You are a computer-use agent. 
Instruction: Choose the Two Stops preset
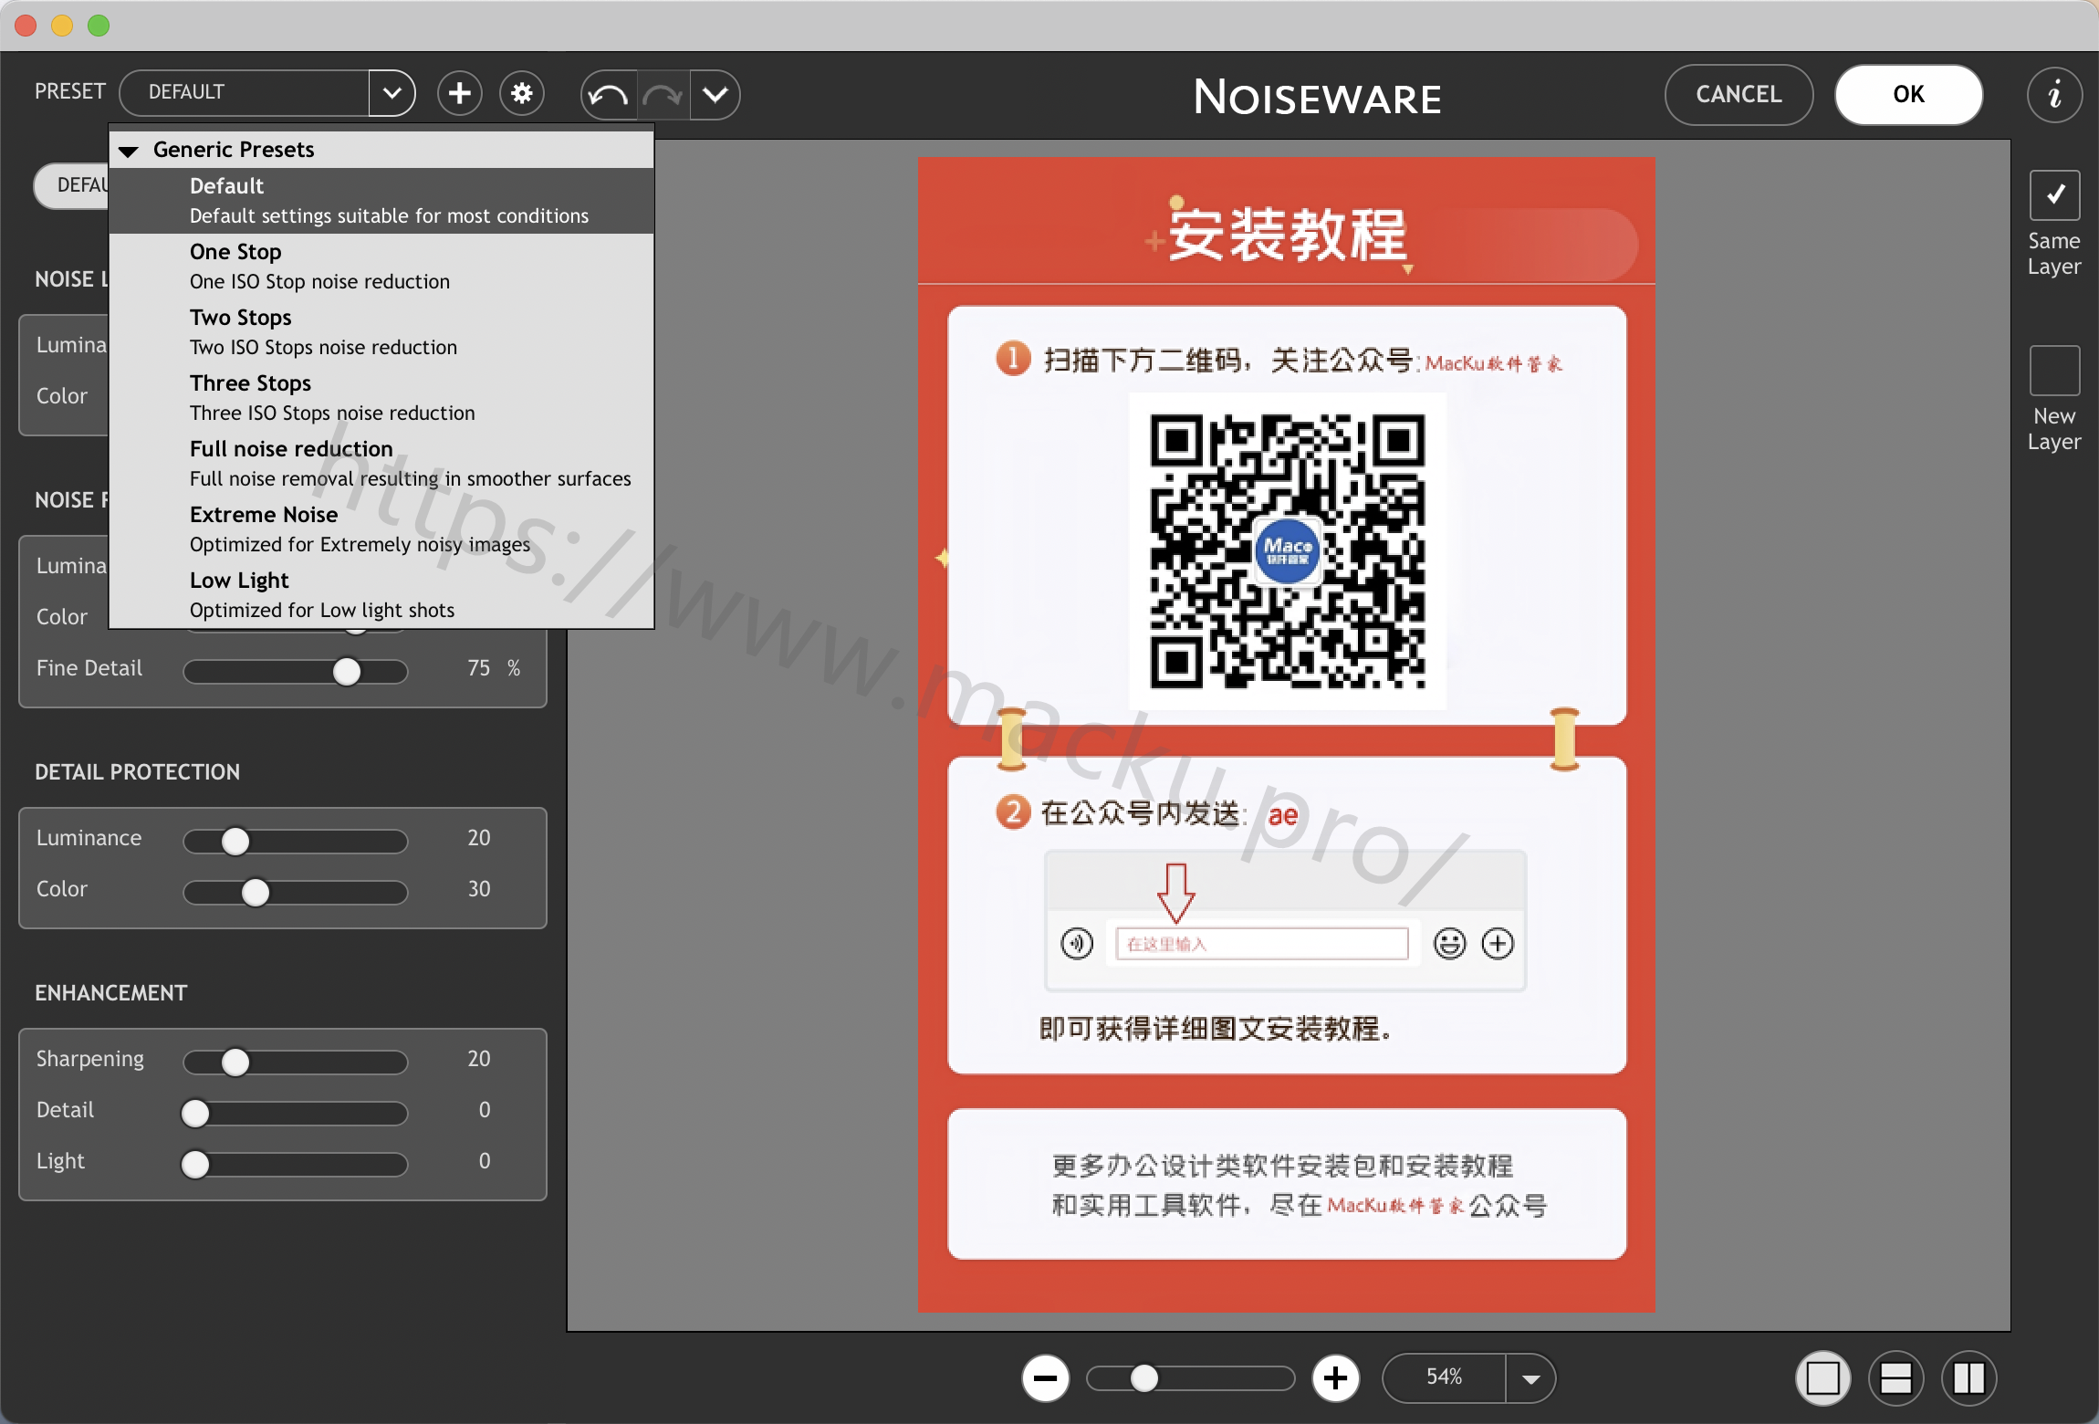click(x=381, y=332)
